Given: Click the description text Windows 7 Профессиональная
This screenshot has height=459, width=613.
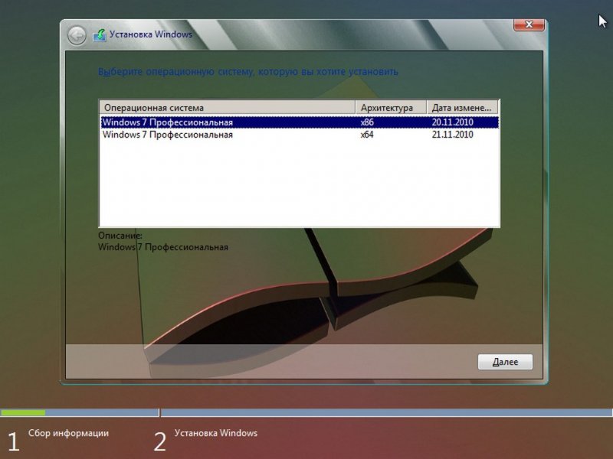Looking at the screenshot, I should pos(163,247).
